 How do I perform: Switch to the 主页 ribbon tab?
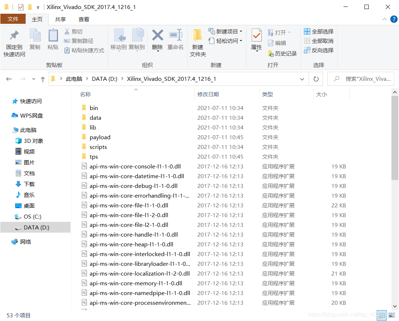pos(37,19)
